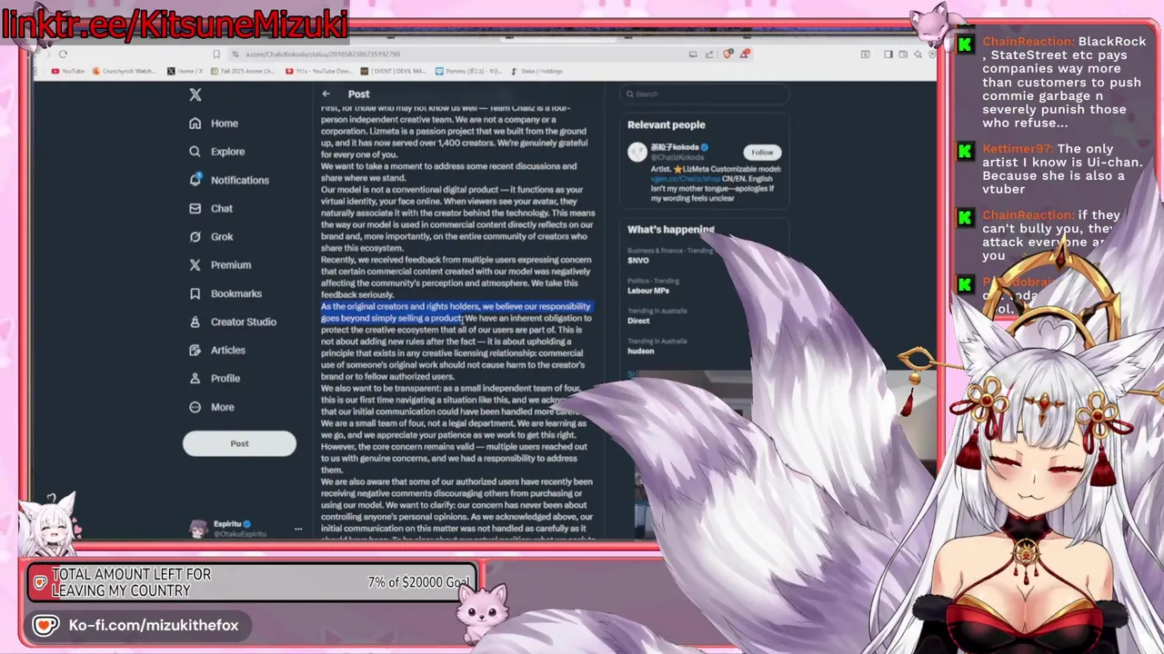Click the $20000 goal progress bar
1164x654 pixels.
click(x=252, y=582)
